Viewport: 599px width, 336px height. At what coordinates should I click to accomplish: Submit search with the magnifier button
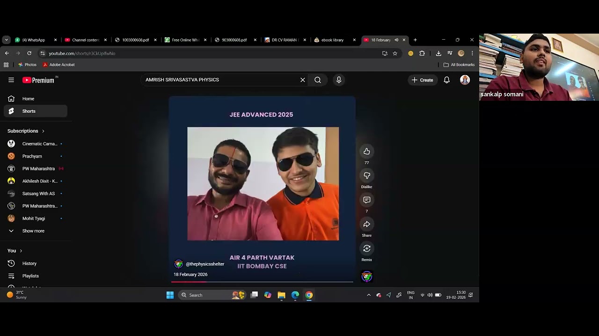click(x=318, y=80)
